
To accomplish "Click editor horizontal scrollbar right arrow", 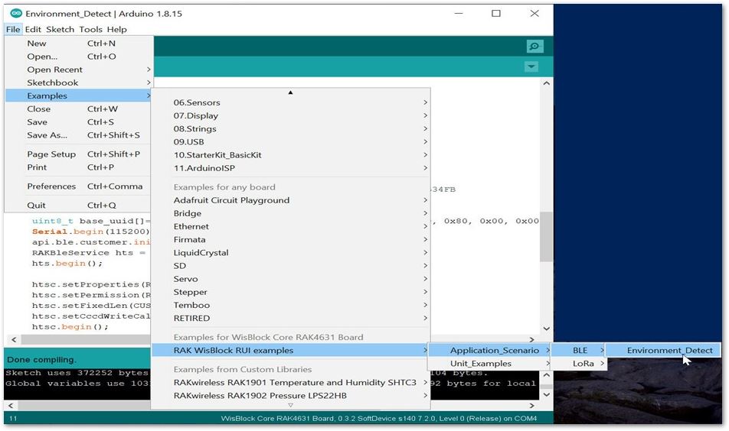I will click(x=532, y=339).
